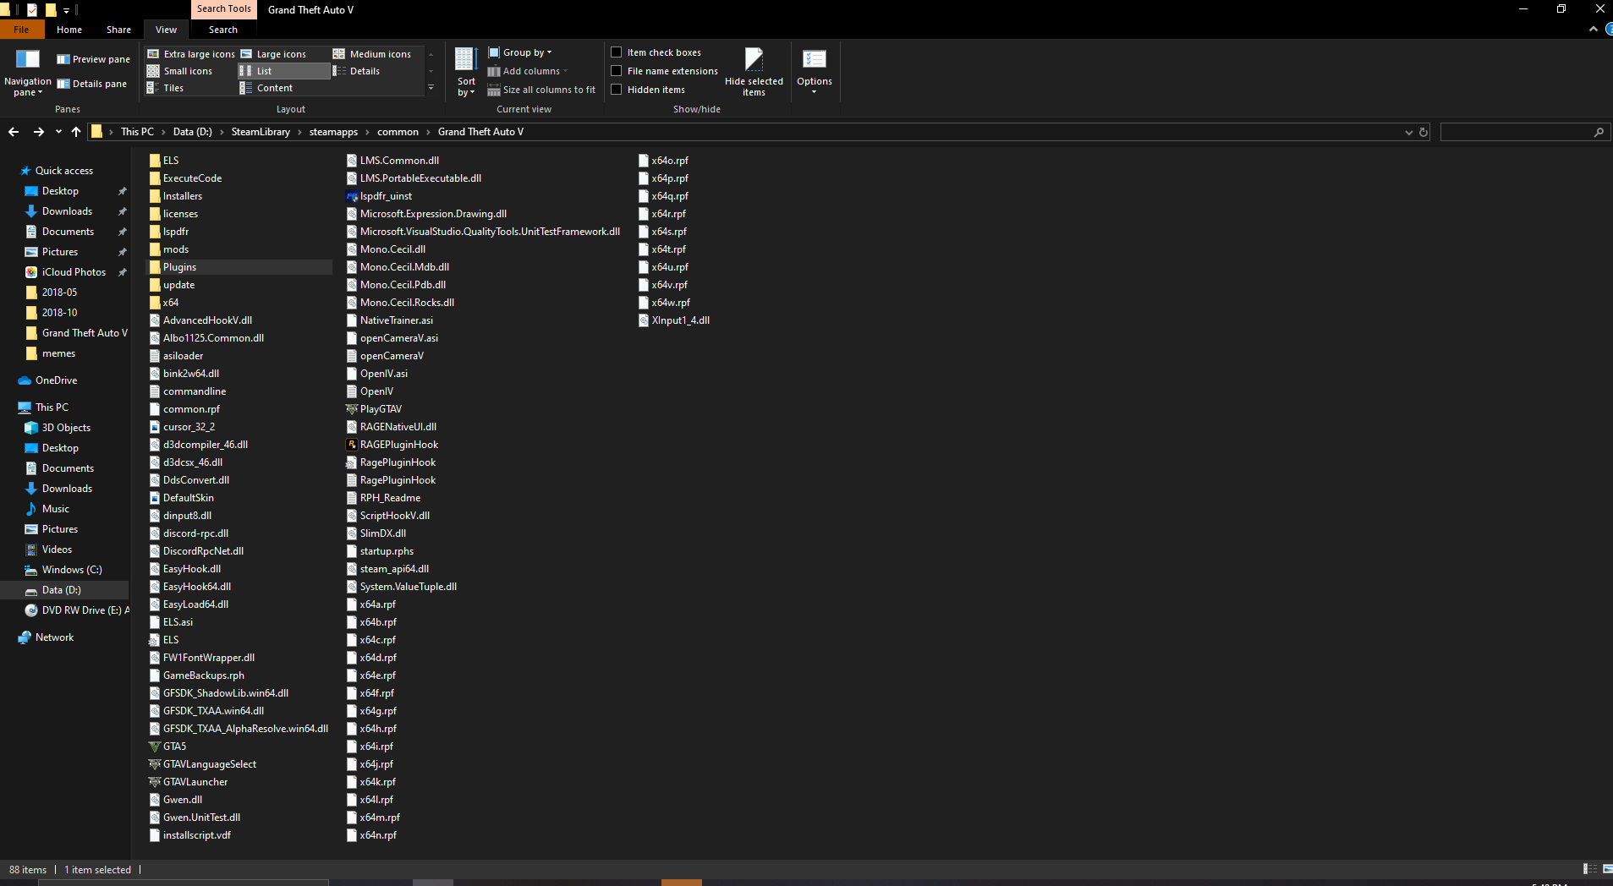Enable Item check boxes option
The width and height of the screenshot is (1613, 886).
coord(617,52)
